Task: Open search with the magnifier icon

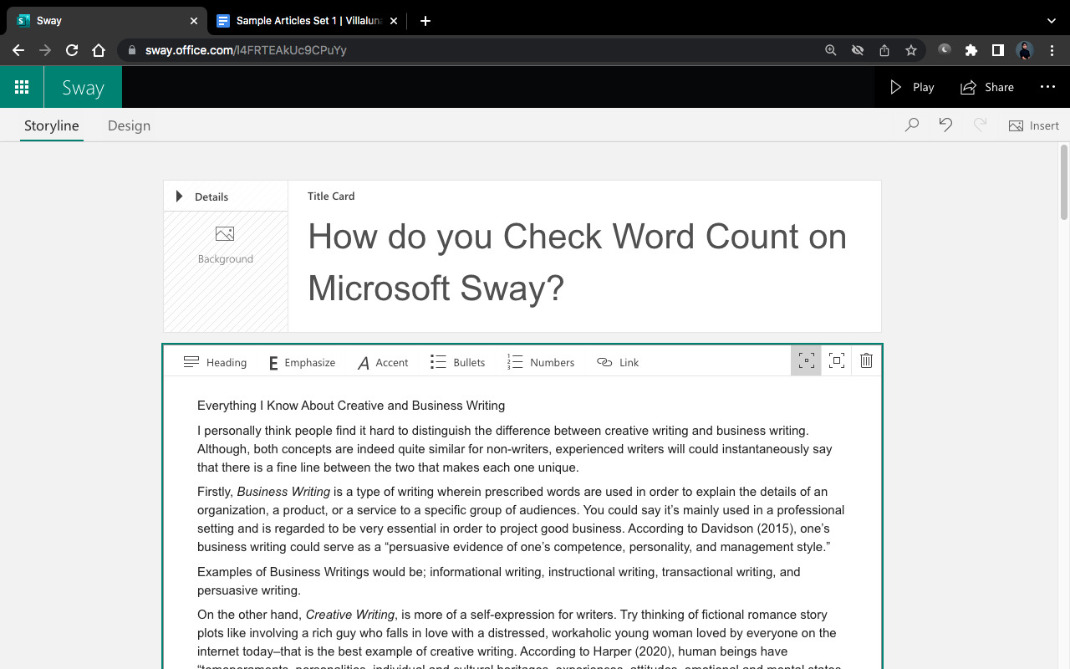Action: click(x=911, y=125)
